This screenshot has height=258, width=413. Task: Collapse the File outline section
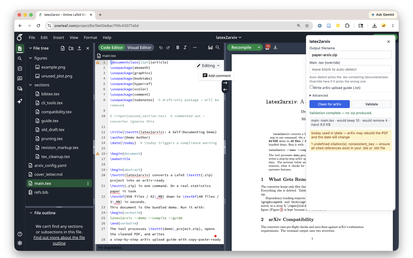31,213
